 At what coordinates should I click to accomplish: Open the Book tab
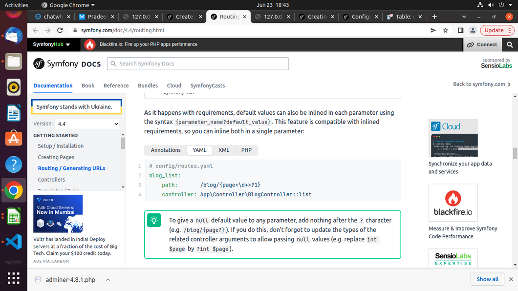pos(88,86)
